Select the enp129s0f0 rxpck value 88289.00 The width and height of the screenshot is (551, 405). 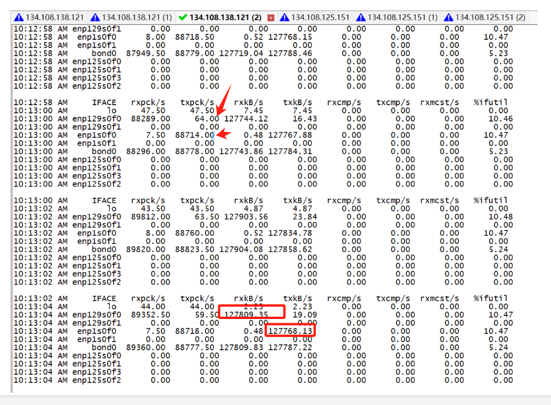[x=150, y=119]
